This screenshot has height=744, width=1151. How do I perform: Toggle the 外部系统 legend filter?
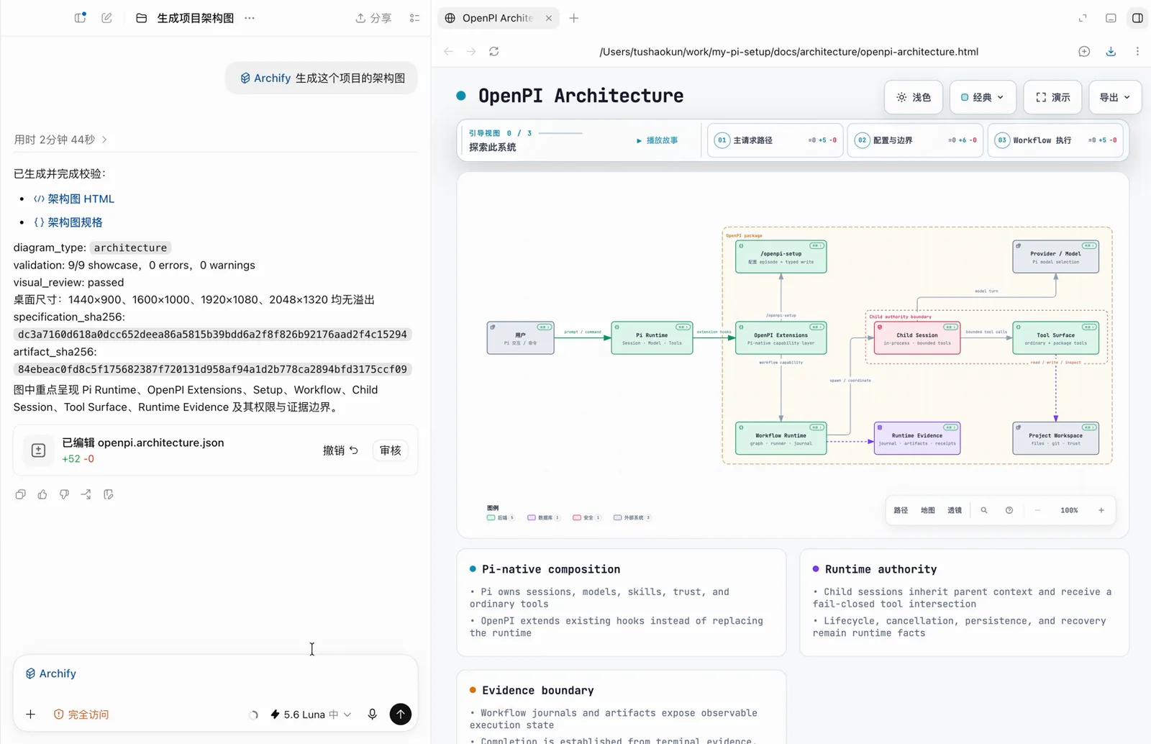click(632, 517)
